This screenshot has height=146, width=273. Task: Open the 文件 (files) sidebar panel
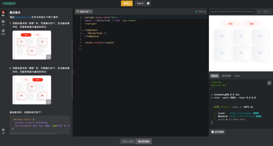coord(3,23)
